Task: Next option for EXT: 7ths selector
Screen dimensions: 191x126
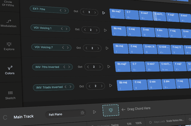Action: click(65, 11)
